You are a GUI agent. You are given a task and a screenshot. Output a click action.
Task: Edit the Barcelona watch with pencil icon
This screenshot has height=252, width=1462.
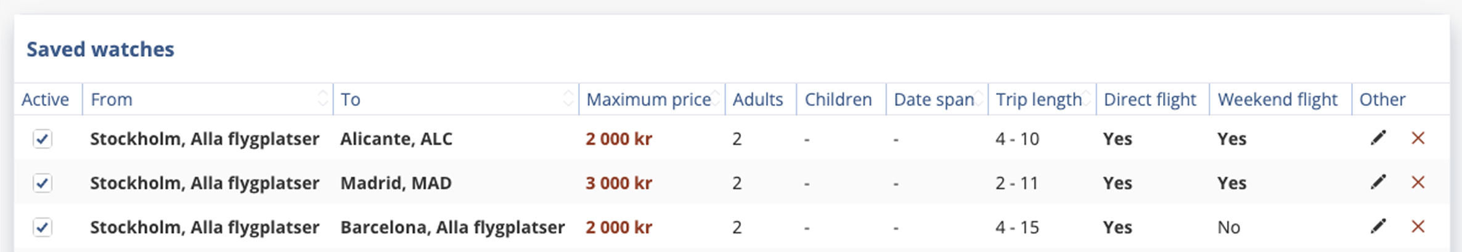click(1378, 227)
